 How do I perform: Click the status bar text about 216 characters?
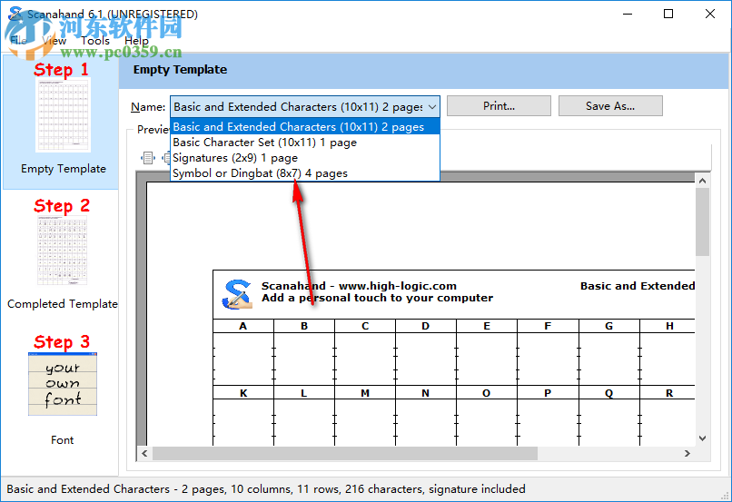266,489
